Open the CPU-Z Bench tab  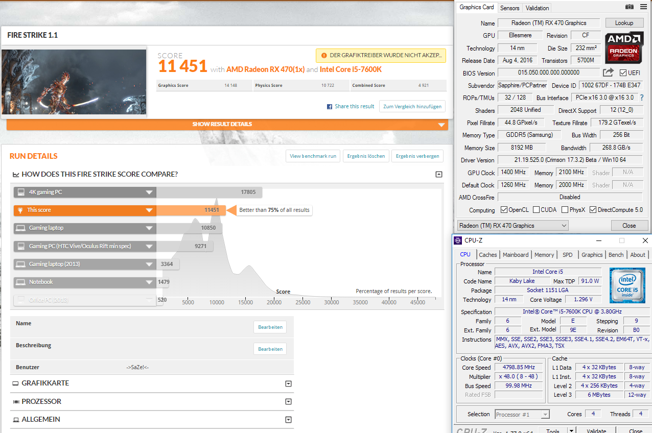click(x=616, y=255)
